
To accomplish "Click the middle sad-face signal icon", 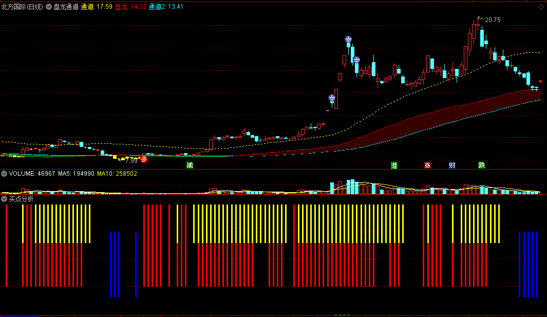I will (x=356, y=60).
